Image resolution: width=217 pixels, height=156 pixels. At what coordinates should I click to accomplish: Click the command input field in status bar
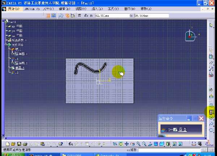click(x=169, y=150)
